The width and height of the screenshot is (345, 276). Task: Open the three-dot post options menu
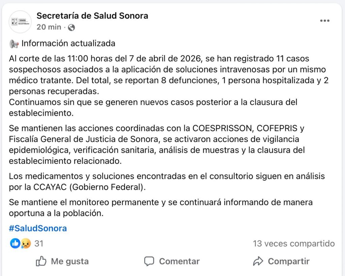[x=324, y=21]
